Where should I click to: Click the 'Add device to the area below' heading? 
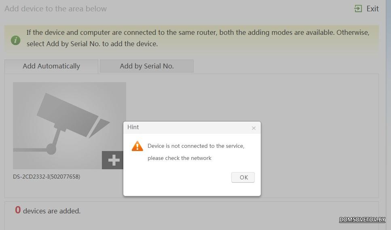tap(56, 9)
